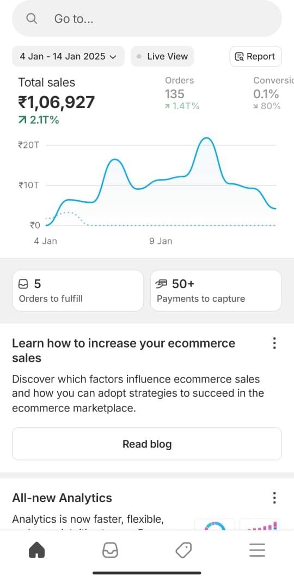The height and width of the screenshot is (579, 294).
Task: Open the 50+ Payments to capture card
Action: [216, 291]
